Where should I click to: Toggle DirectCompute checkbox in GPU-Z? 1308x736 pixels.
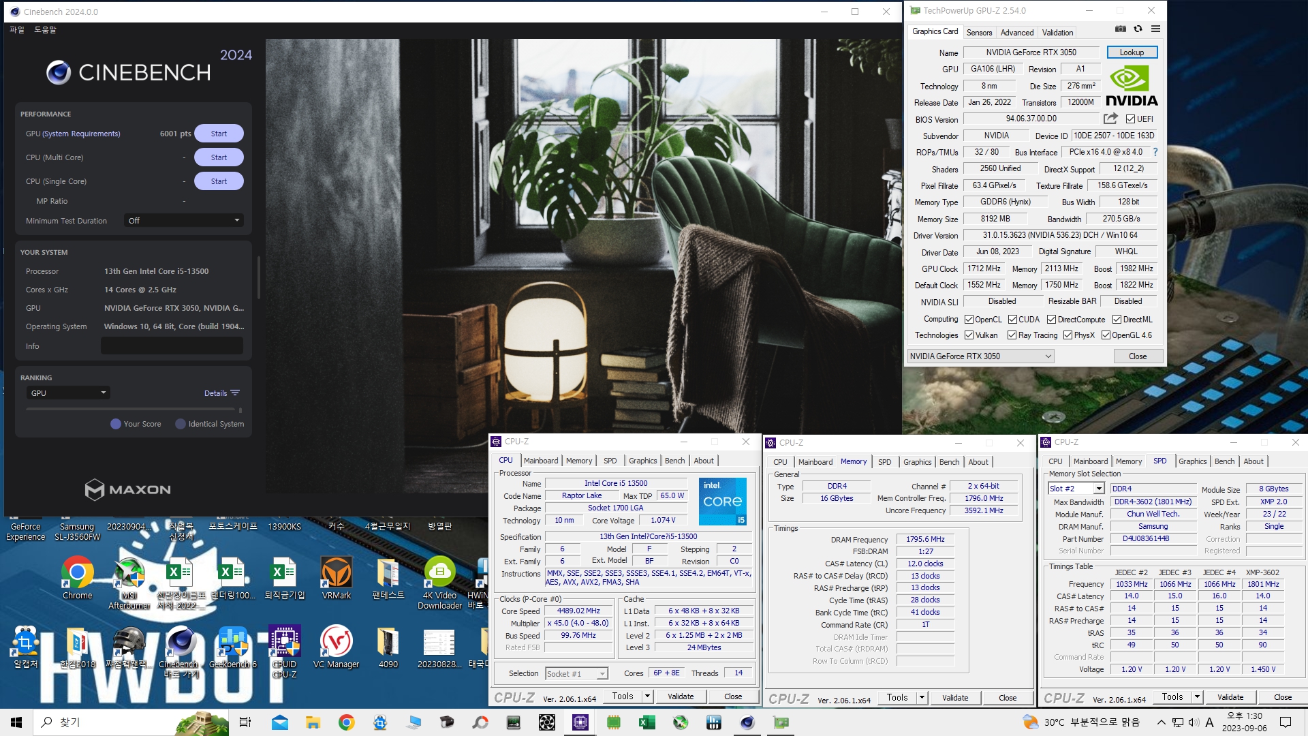(1051, 319)
